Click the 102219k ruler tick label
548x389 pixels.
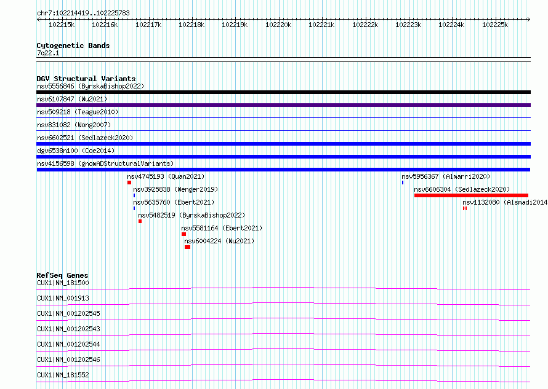(x=235, y=25)
